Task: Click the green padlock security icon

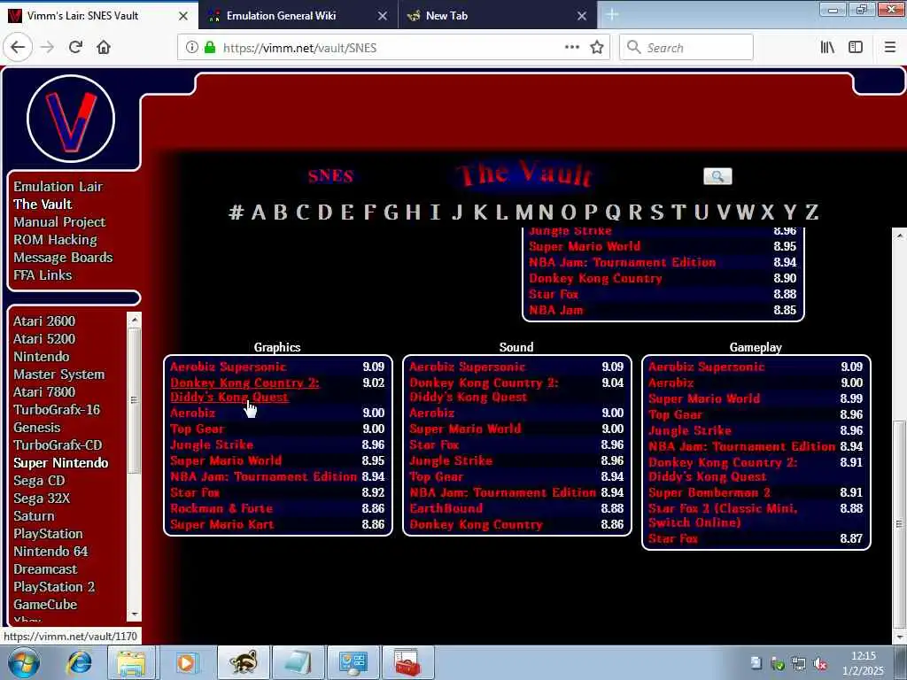Action: point(210,48)
